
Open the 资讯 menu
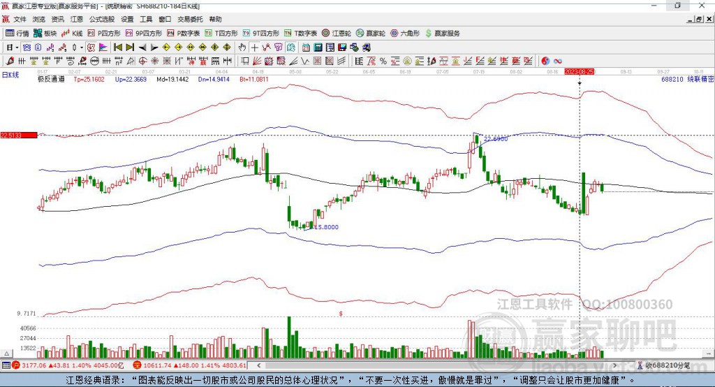[x=57, y=19]
